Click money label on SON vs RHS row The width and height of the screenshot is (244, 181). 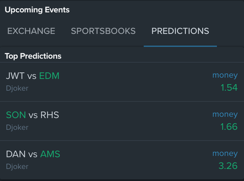coord(225,114)
